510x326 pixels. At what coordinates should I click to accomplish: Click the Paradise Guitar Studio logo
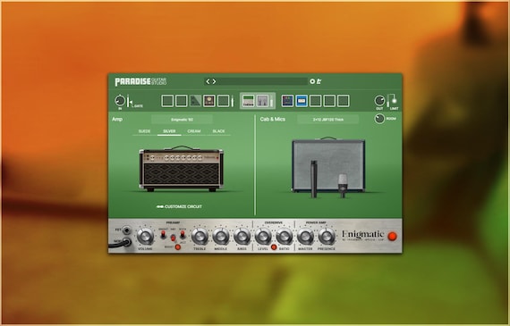[x=140, y=81]
